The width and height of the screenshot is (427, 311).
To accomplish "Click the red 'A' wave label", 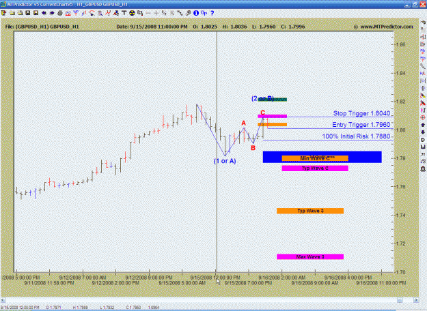I will [x=243, y=123].
